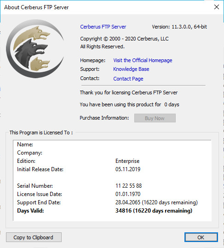Click the 01.01.1970 license issue date
The width and height of the screenshot is (224, 248).
tap(128, 194)
